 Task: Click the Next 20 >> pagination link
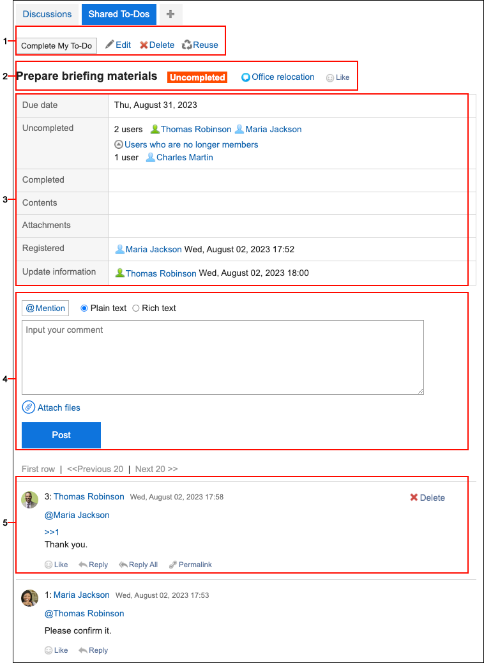pos(156,469)
